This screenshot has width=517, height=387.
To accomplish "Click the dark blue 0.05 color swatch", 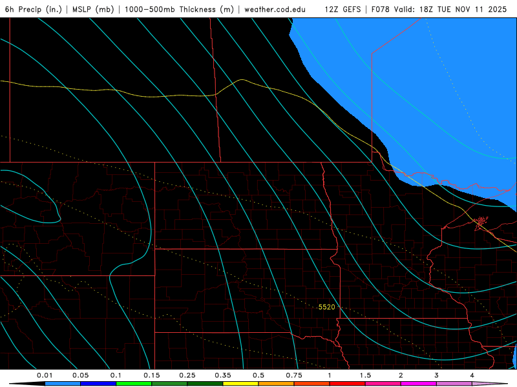I will 98,384.
